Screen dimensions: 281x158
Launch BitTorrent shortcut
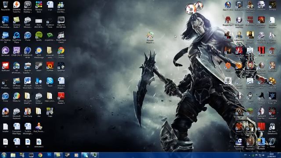[x=5, y=52]
